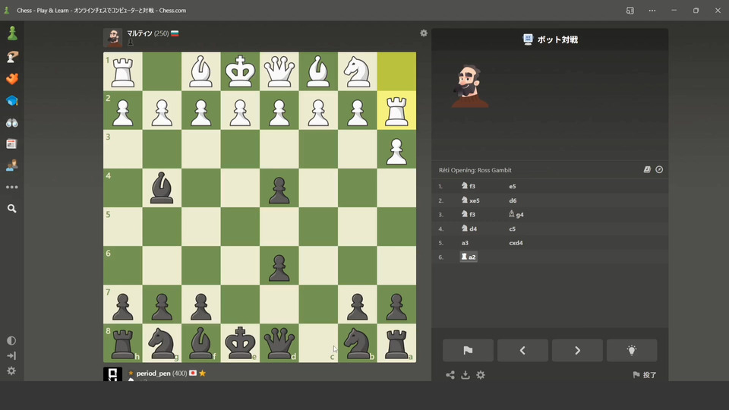Select move 4. d4 in move list
The width and height of the screenshot is (729, 410).
[x=469, y=229]
